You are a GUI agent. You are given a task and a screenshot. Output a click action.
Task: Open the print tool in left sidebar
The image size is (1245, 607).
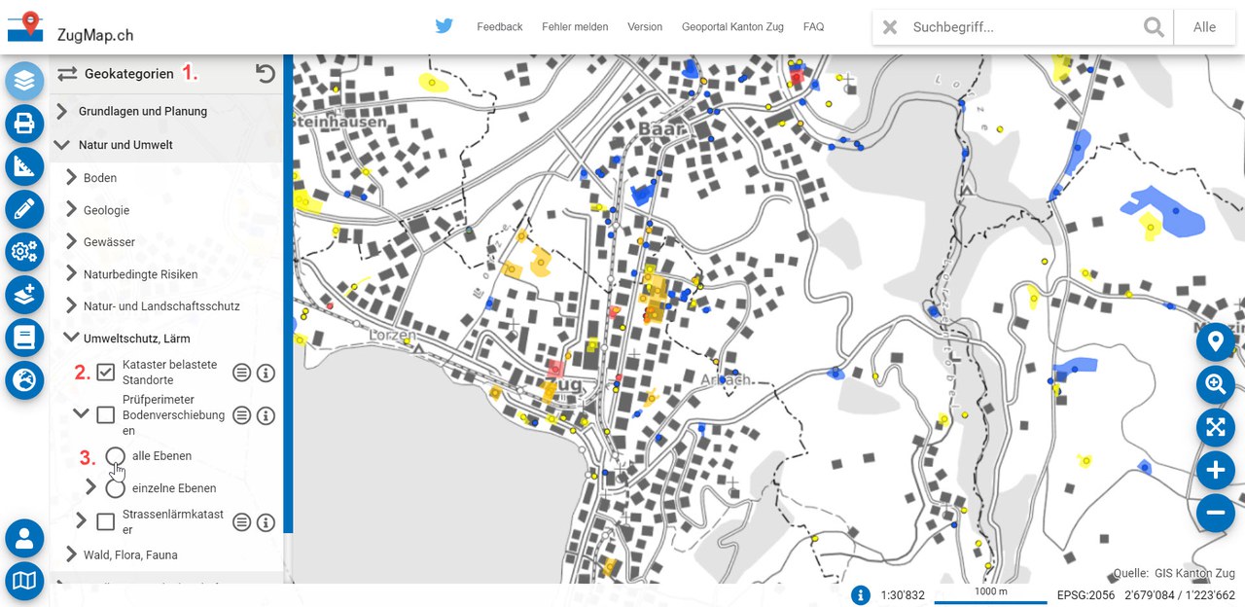pyautogui.click(x=24, y=124)
